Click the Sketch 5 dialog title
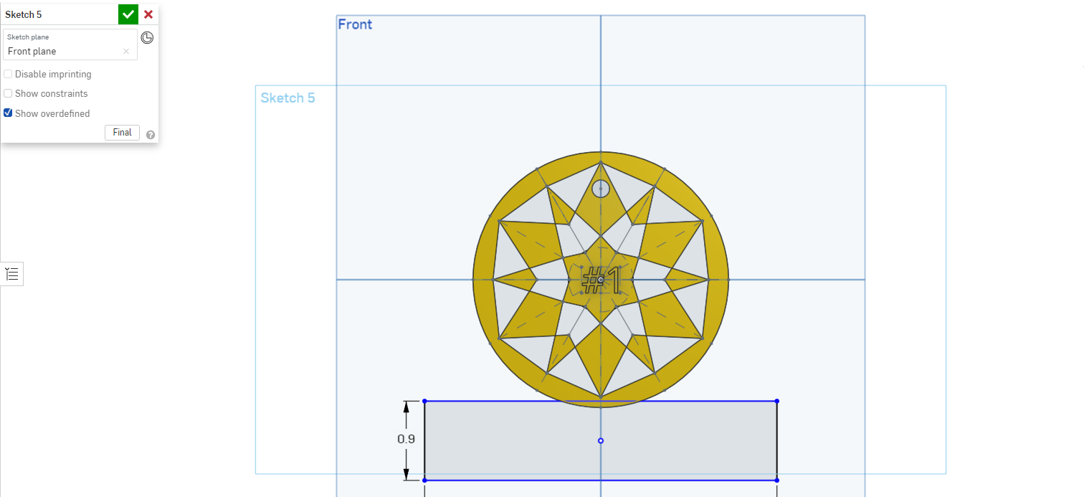The image size is (1084, 497). click(23, 14)
